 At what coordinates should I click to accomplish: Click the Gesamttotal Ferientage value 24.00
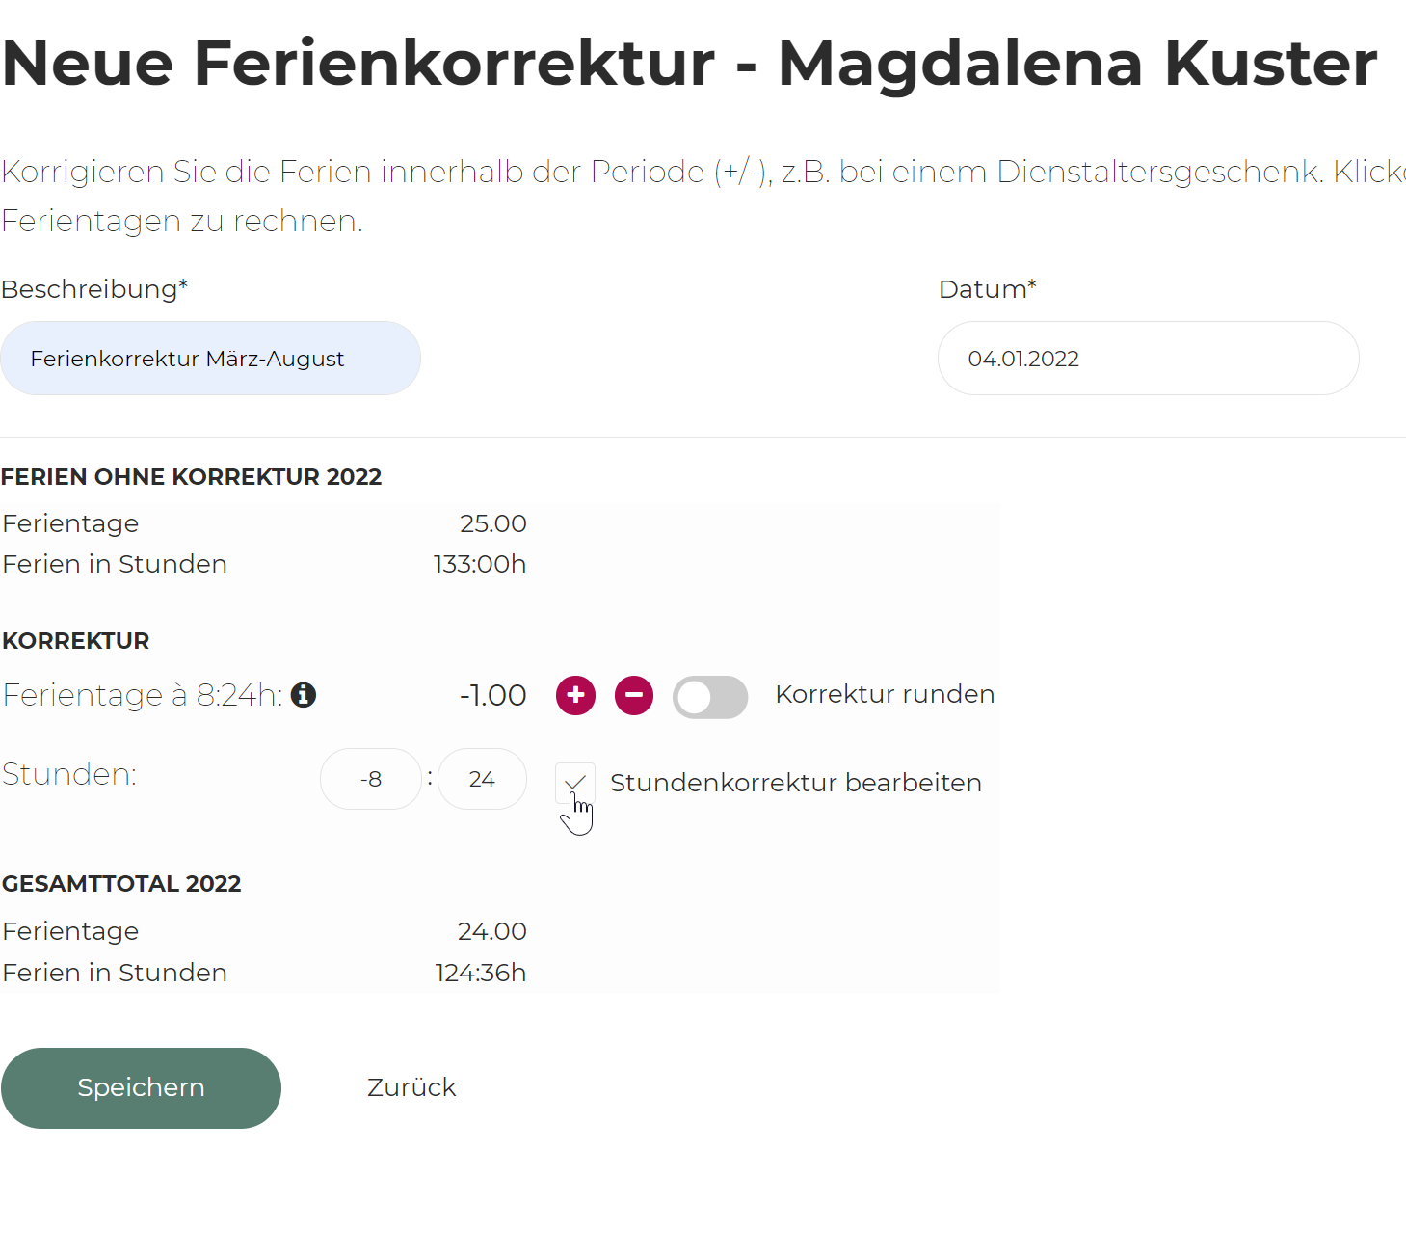pyautogui.click(x=491, y=931)
